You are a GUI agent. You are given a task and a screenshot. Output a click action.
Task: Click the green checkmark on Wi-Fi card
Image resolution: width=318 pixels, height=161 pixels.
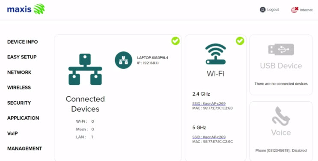click(240, 41)
